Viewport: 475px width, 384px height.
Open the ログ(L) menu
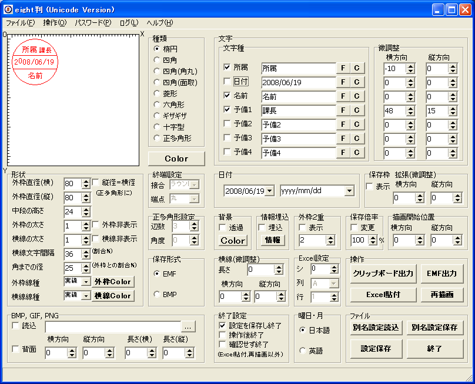click(x=129, y=23)
